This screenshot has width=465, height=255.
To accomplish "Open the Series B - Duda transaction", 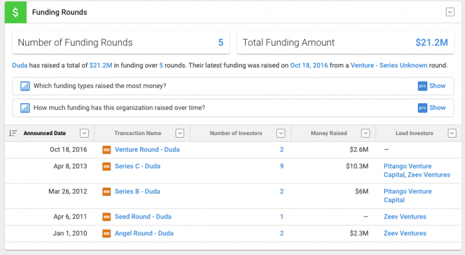I will [138, 191].
